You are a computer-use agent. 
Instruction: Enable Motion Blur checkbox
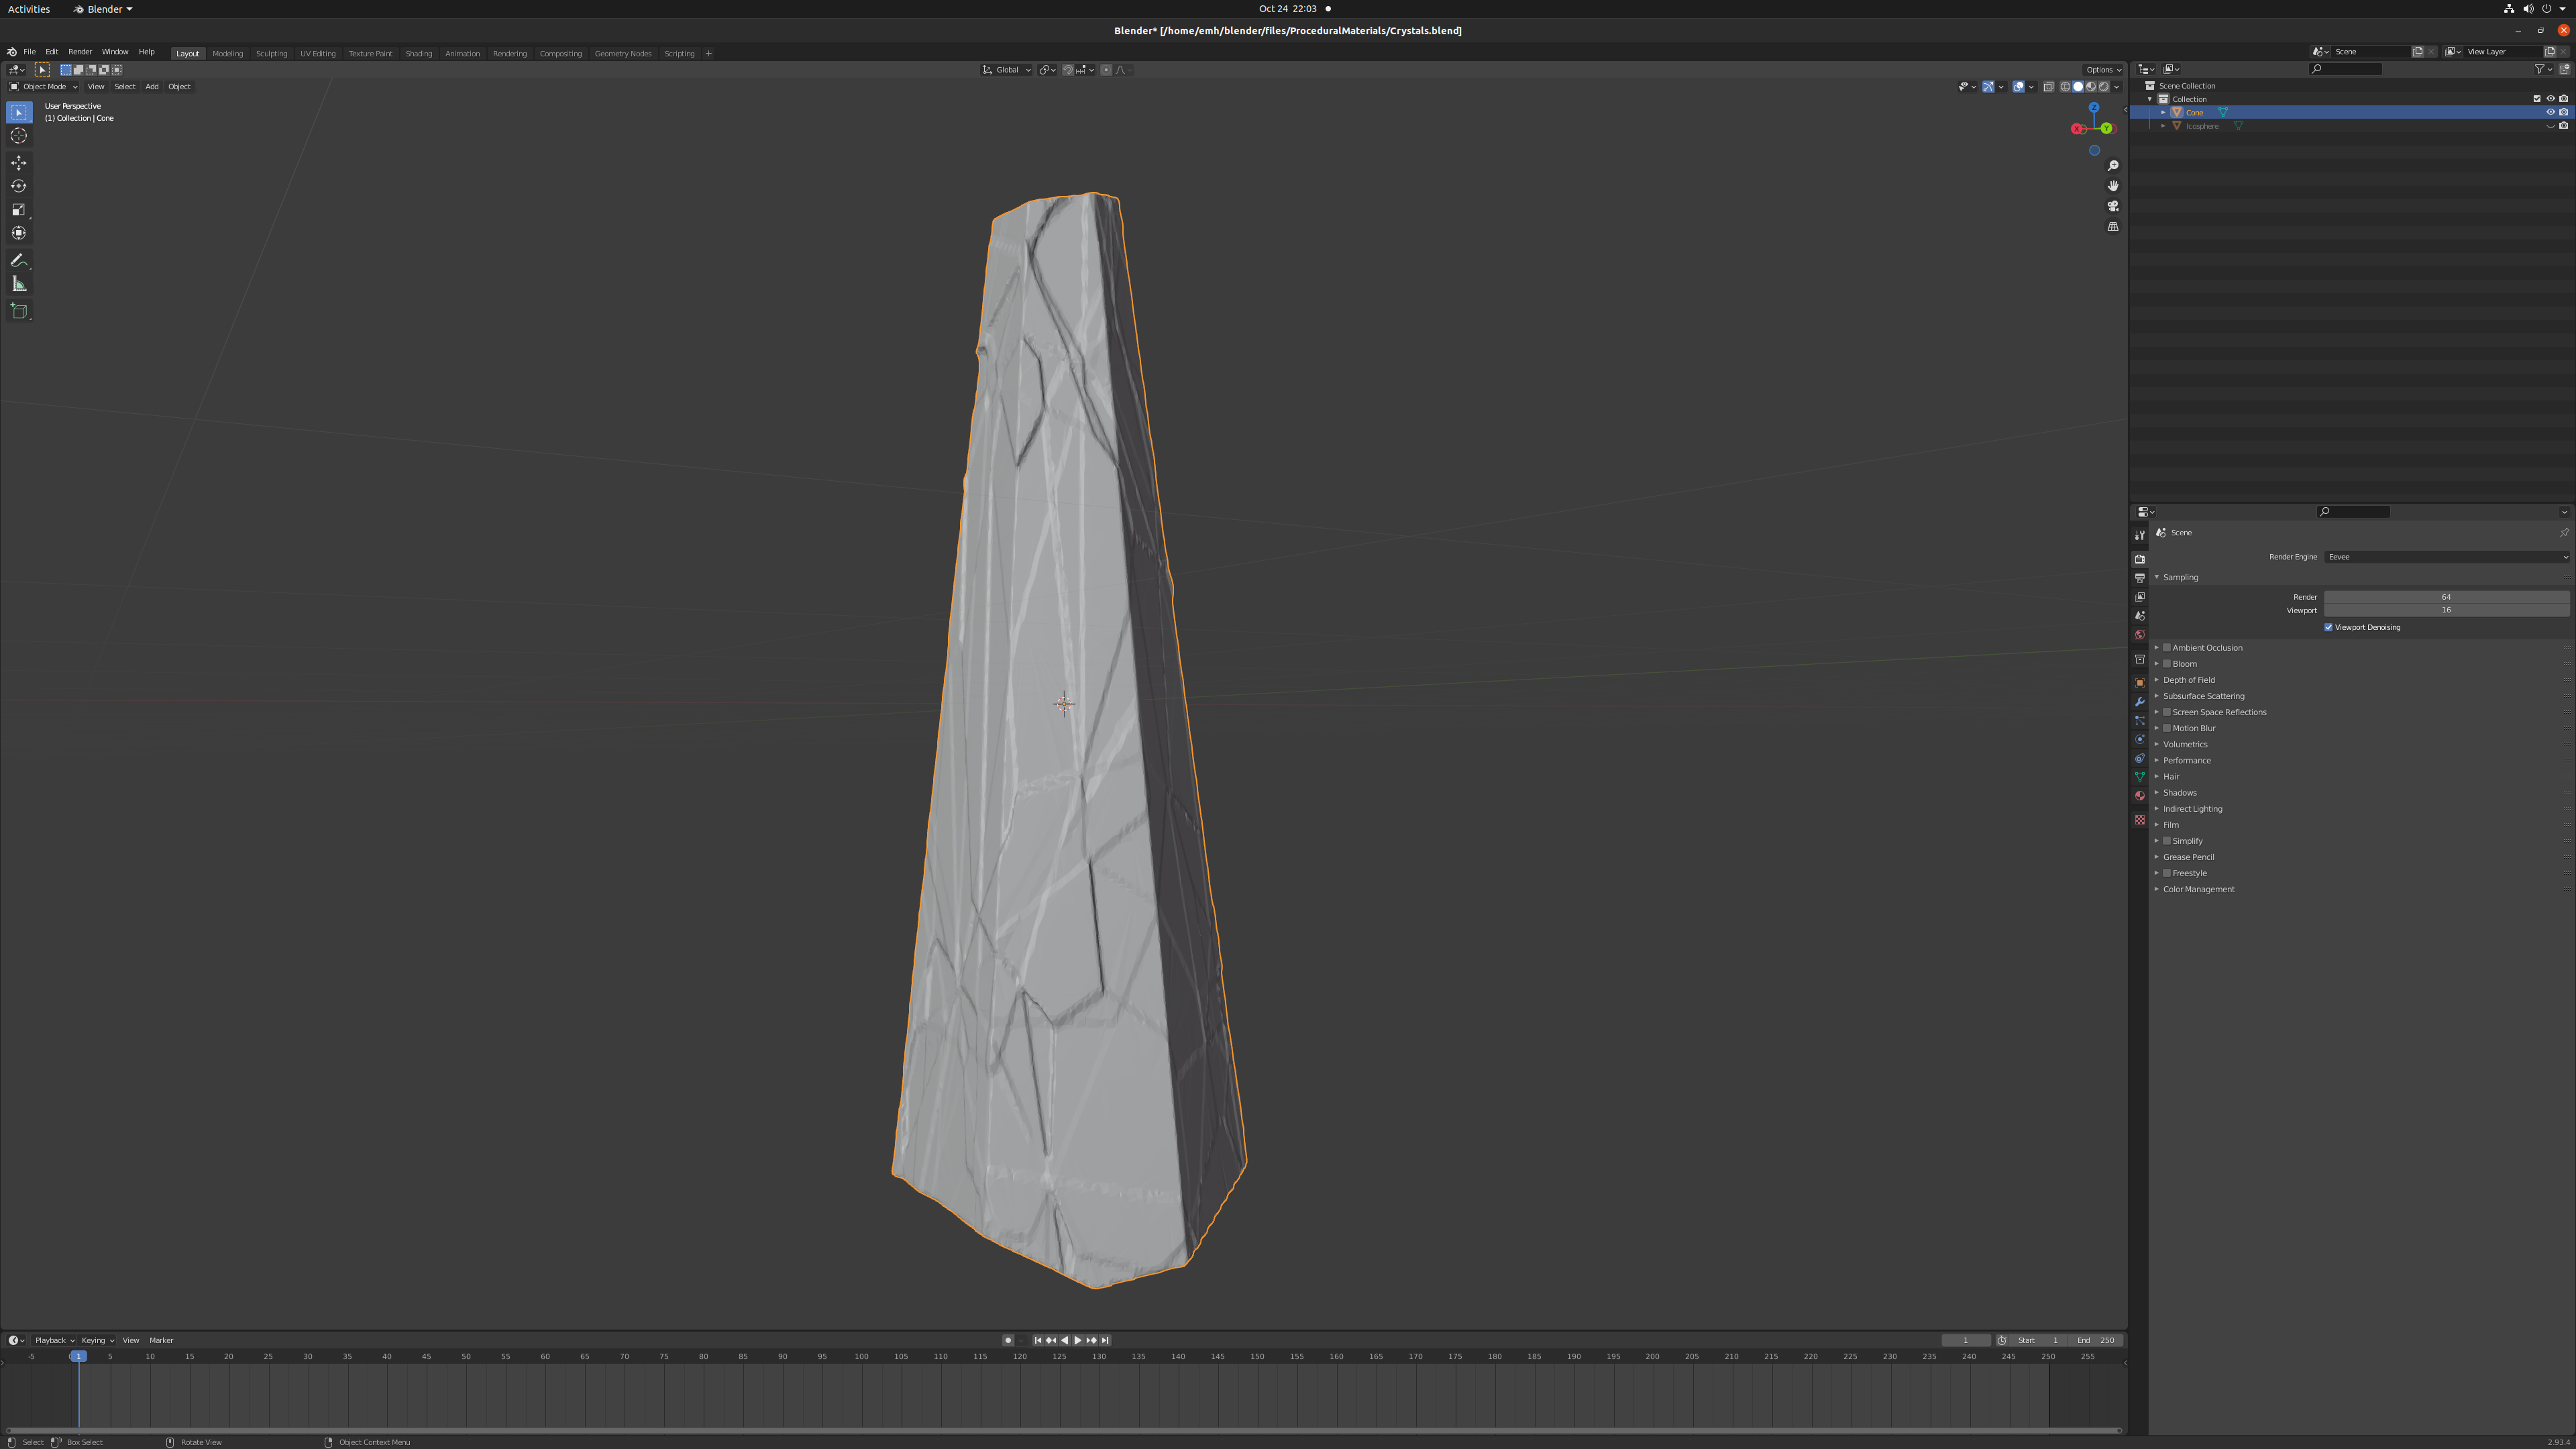(x=2167, y=728)
